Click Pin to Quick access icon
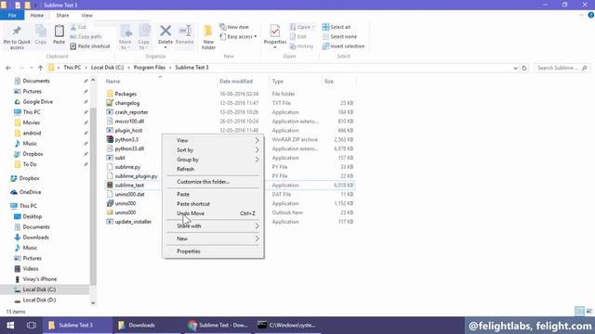The width and height of the screenshot is (595, 334). point(17,37)
